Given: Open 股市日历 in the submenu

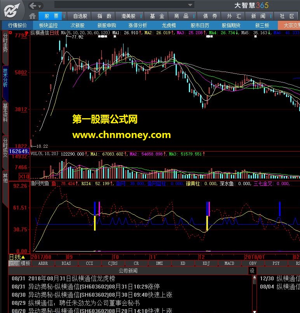Looking at the screenshot, I should (x=200, y=25).
